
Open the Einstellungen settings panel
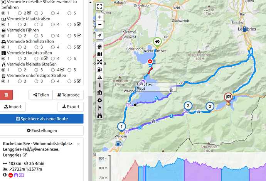click(42, 130)
